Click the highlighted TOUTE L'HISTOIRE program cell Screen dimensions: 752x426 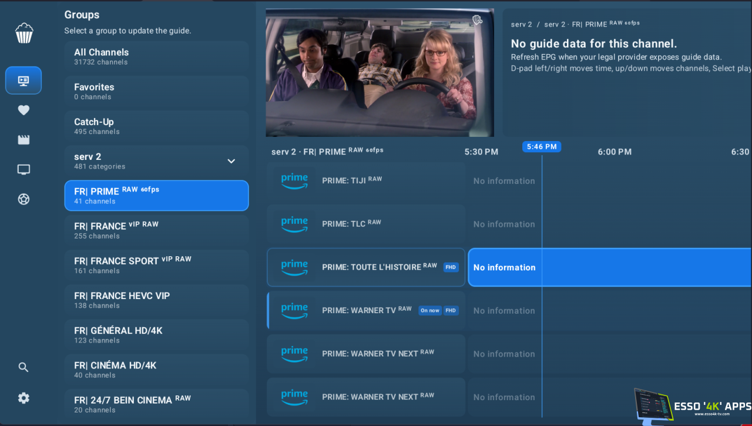(x=610, y=267)
